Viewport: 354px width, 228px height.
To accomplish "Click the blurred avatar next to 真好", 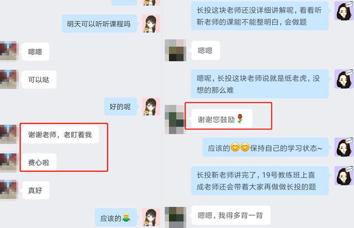I will pyautogui.click(x=8, y=189).
